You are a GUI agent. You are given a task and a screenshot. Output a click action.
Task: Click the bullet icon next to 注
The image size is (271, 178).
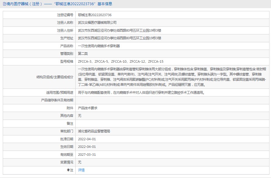[x=68, y=170]
